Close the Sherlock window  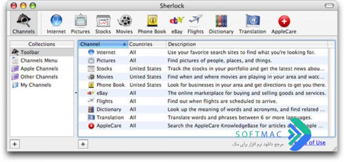tap(14, 6)
